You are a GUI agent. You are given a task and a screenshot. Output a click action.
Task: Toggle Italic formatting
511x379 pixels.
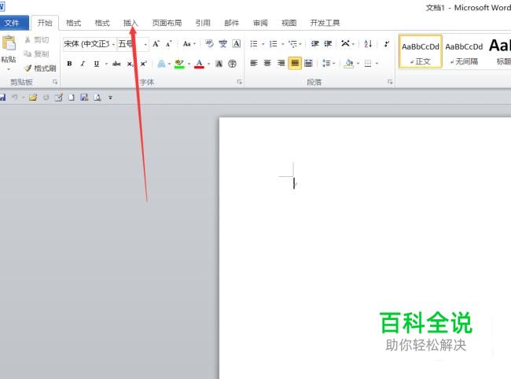[83, 64]
